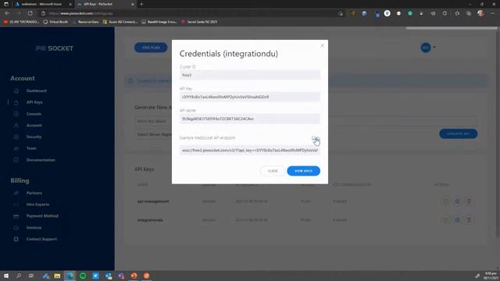The width and height of the screenshot is (500, 281).
Task: Open Invoices in the sidebar
Action: click(34, 227)
